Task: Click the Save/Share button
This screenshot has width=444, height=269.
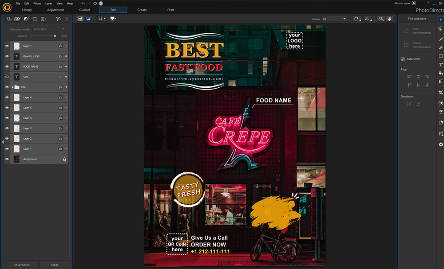Action: coord(22,265)
